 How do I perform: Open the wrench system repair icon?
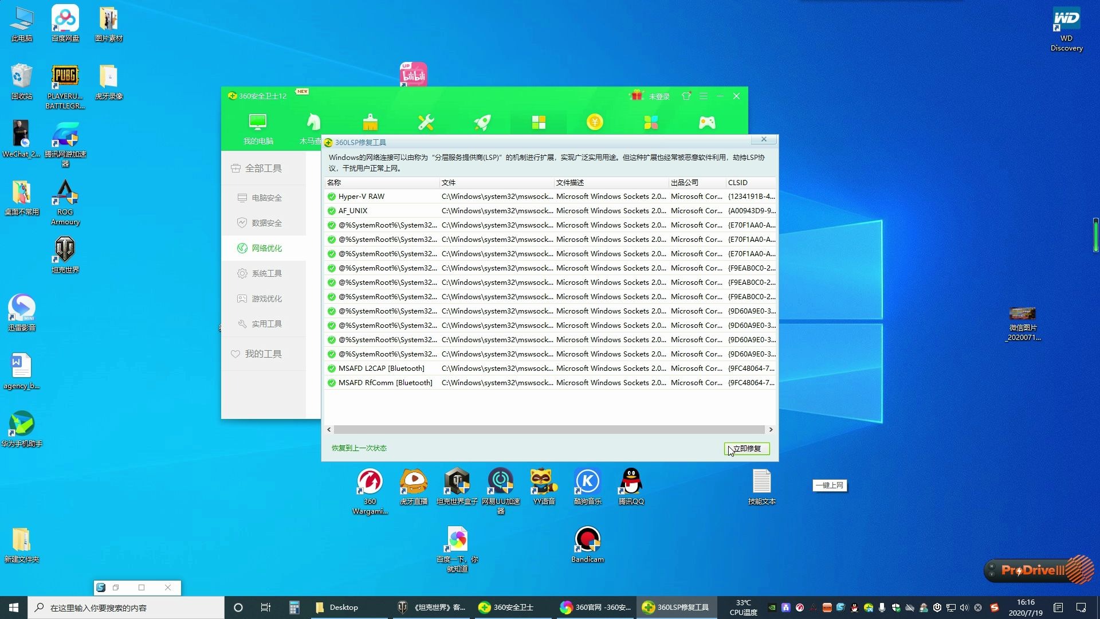[x=426, y=122]
